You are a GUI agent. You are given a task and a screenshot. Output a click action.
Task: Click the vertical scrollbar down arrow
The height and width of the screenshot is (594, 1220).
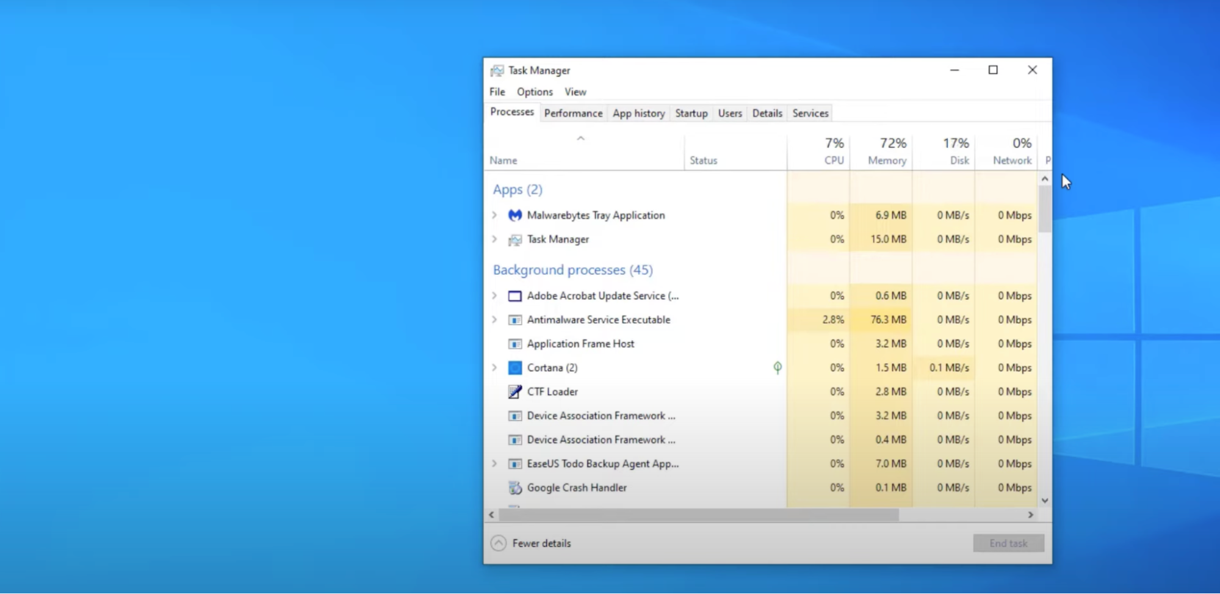1044,500
